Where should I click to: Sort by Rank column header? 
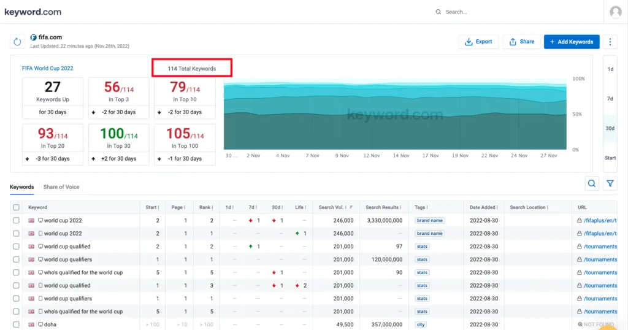point(205,207)
